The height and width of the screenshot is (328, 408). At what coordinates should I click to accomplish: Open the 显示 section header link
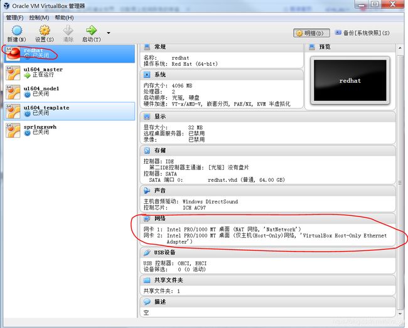[160, 117]
